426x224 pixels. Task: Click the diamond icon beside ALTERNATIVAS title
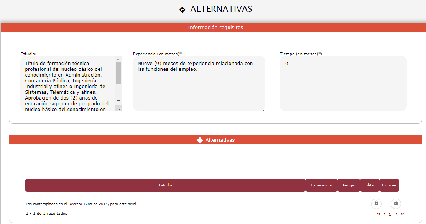(183, 10)
